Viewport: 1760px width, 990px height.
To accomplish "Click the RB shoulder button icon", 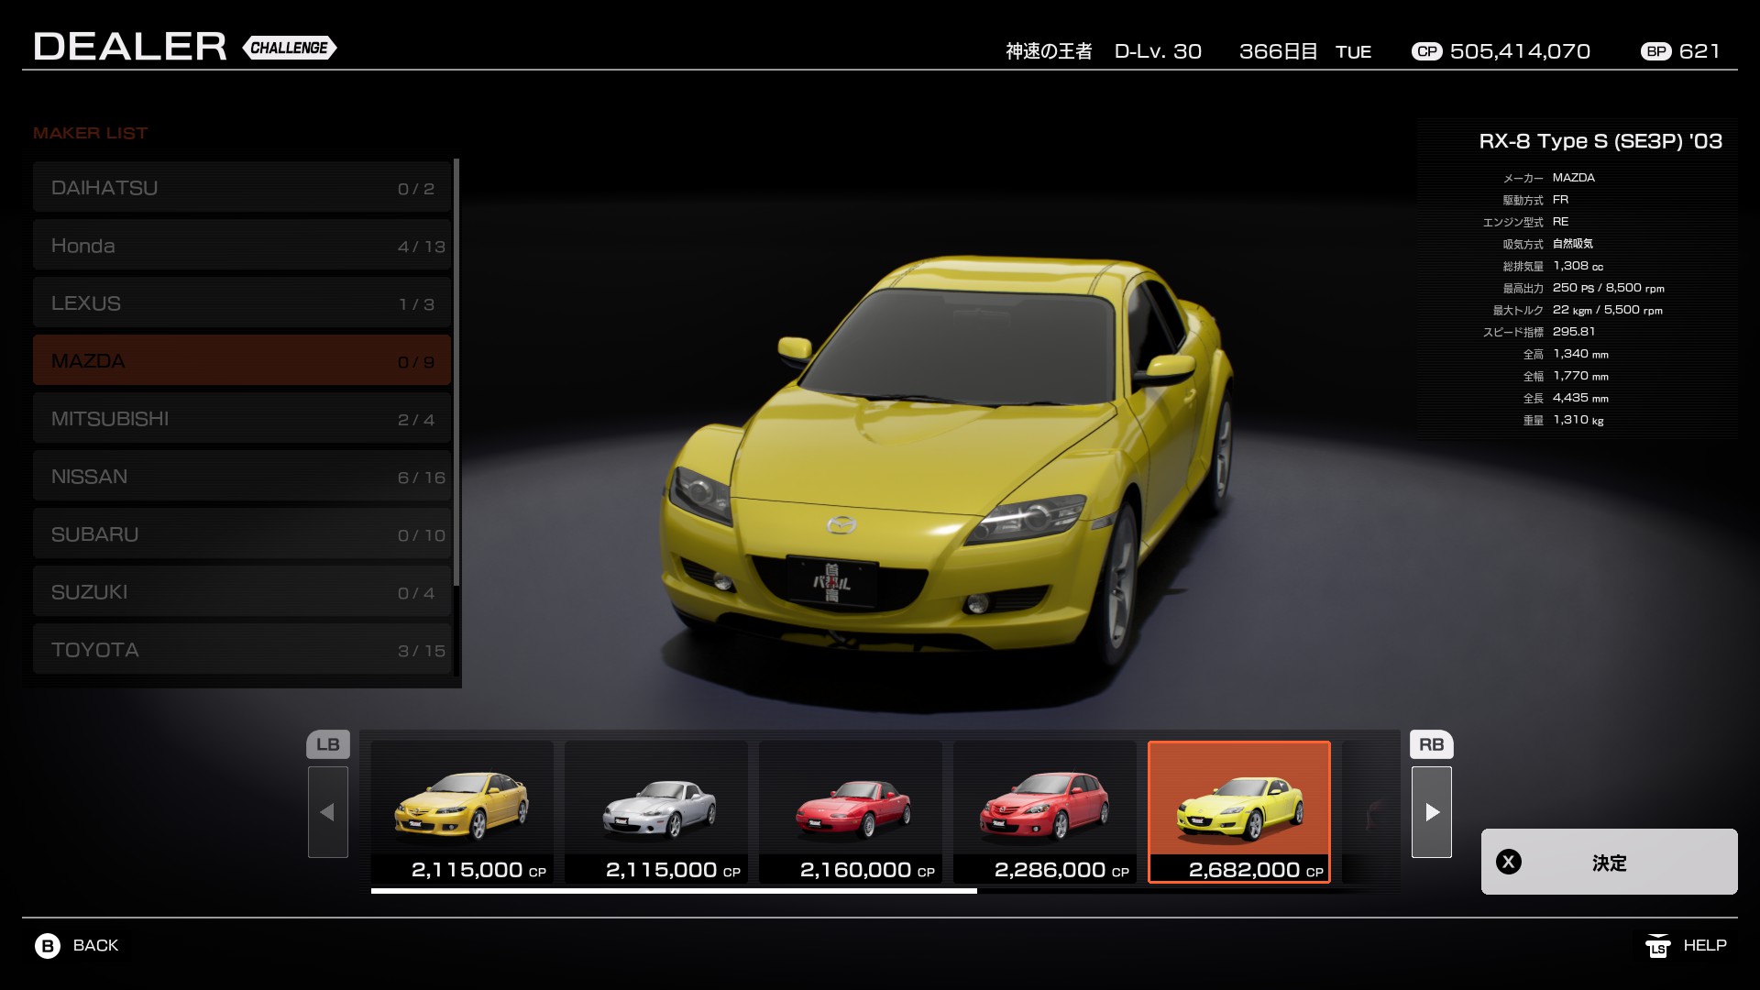I will (x=1431, y=744).
